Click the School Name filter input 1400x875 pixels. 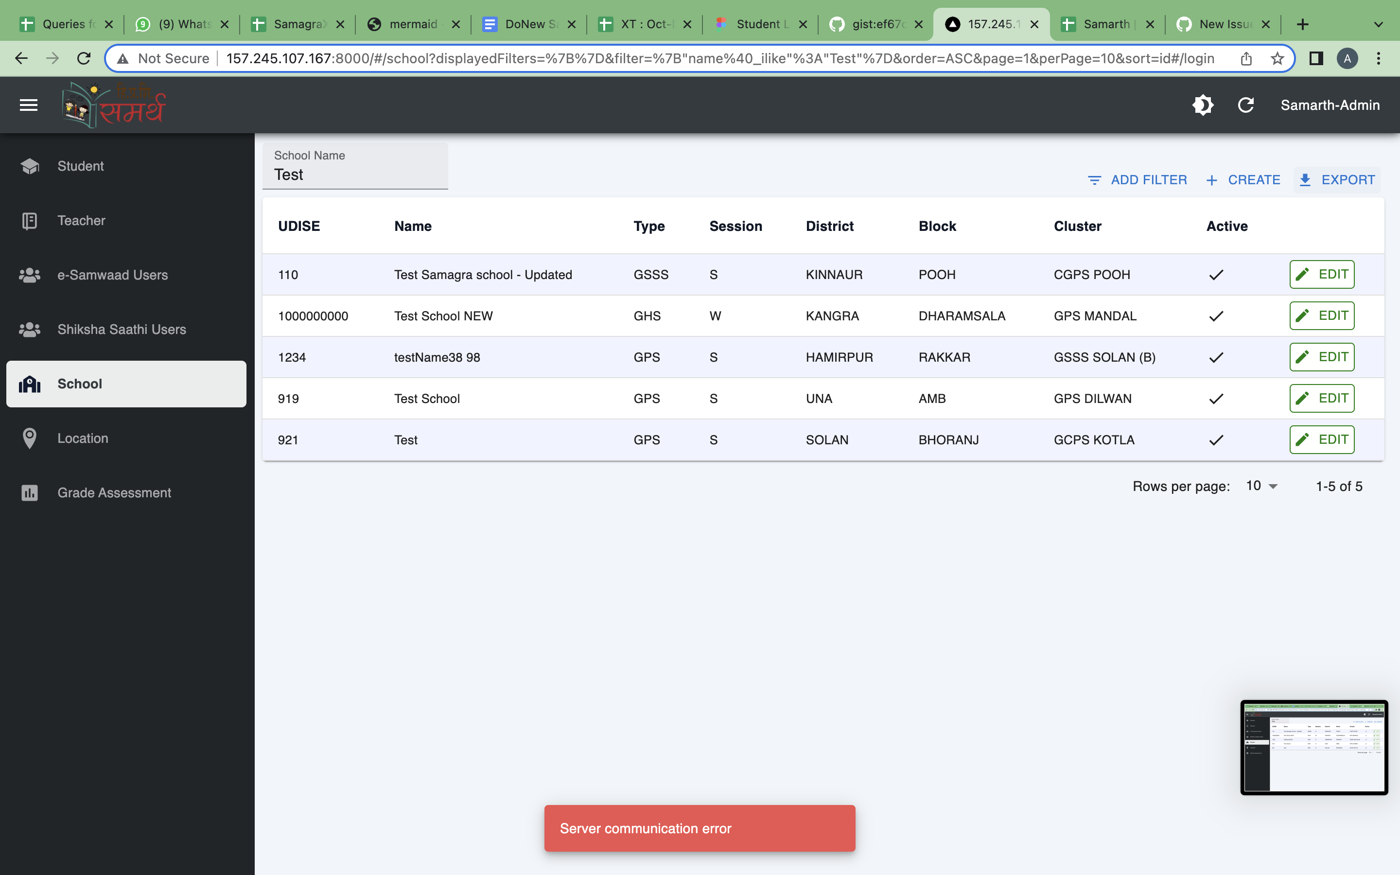click(355, 174)
